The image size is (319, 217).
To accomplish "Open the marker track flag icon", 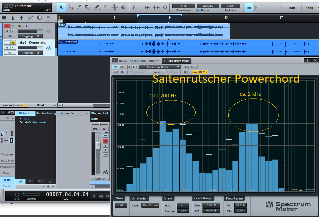I will pos(48,18).
